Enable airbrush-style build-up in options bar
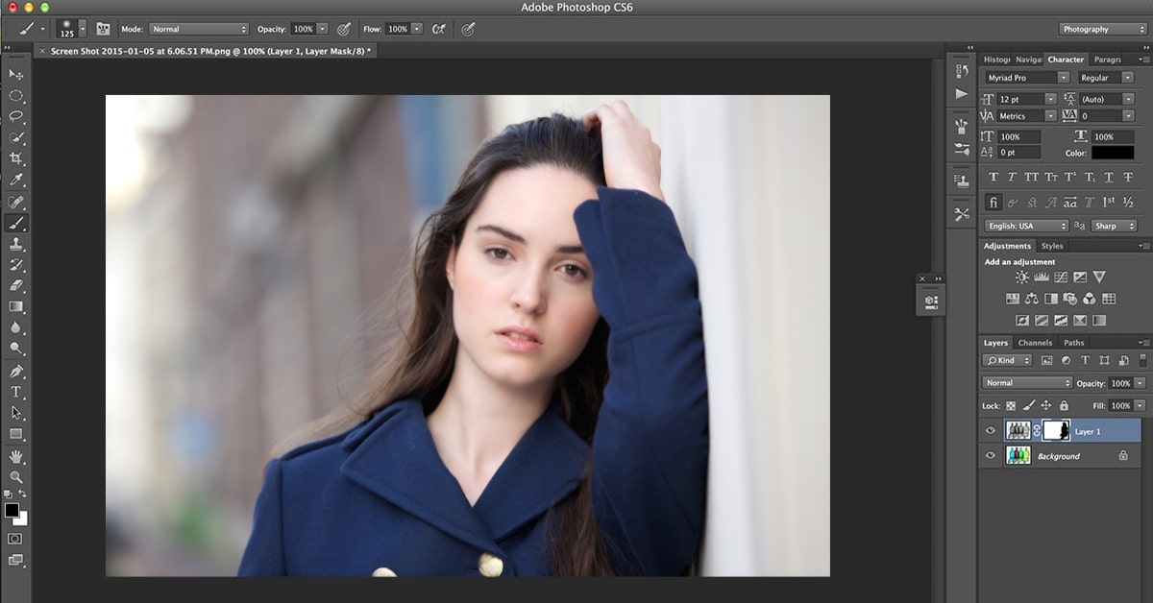This screenshot has width=1153, height=603. click(439, 29)
